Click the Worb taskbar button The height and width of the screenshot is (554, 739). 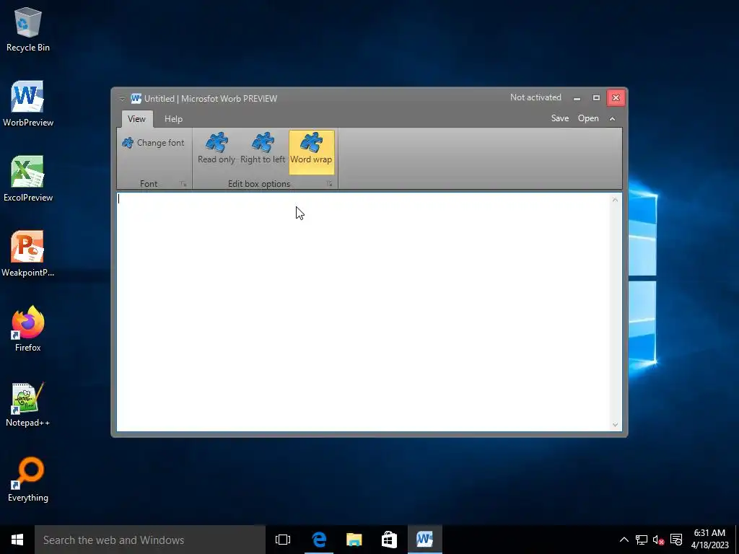point(424,540)
